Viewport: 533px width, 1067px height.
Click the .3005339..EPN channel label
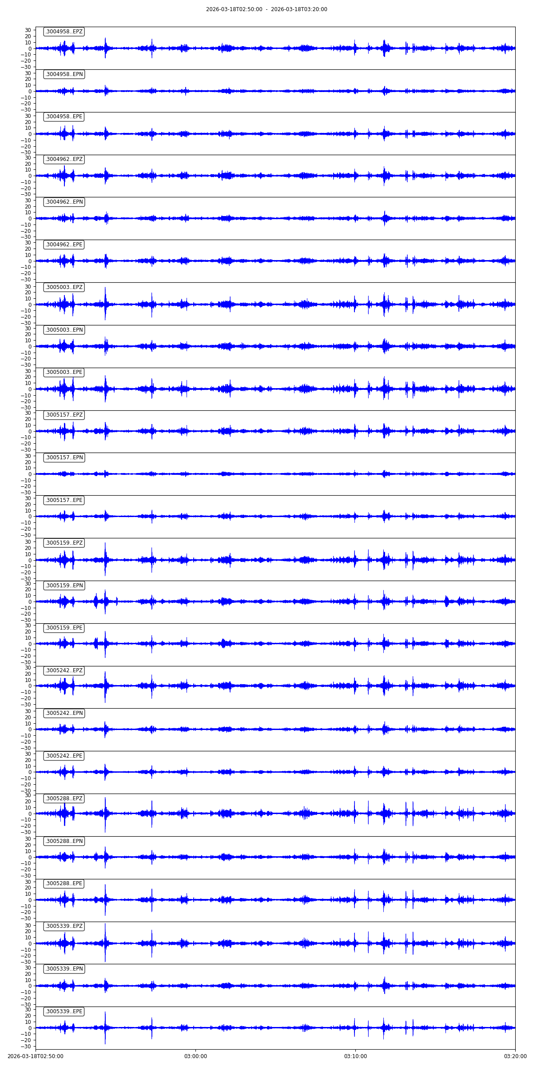64,969
